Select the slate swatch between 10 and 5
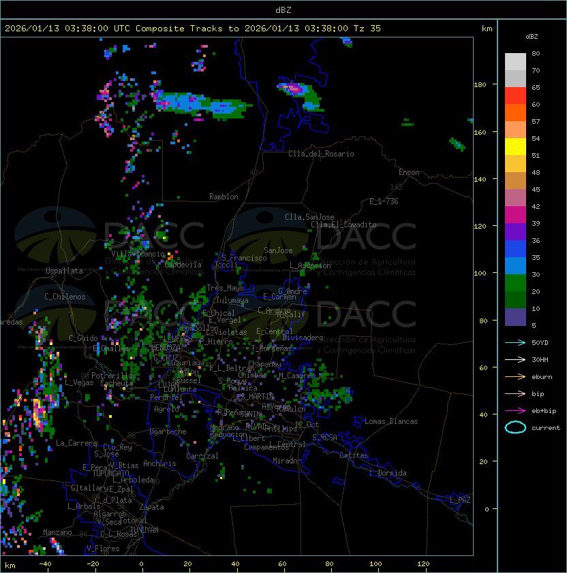The image size is (567, 573). (515, 317)
